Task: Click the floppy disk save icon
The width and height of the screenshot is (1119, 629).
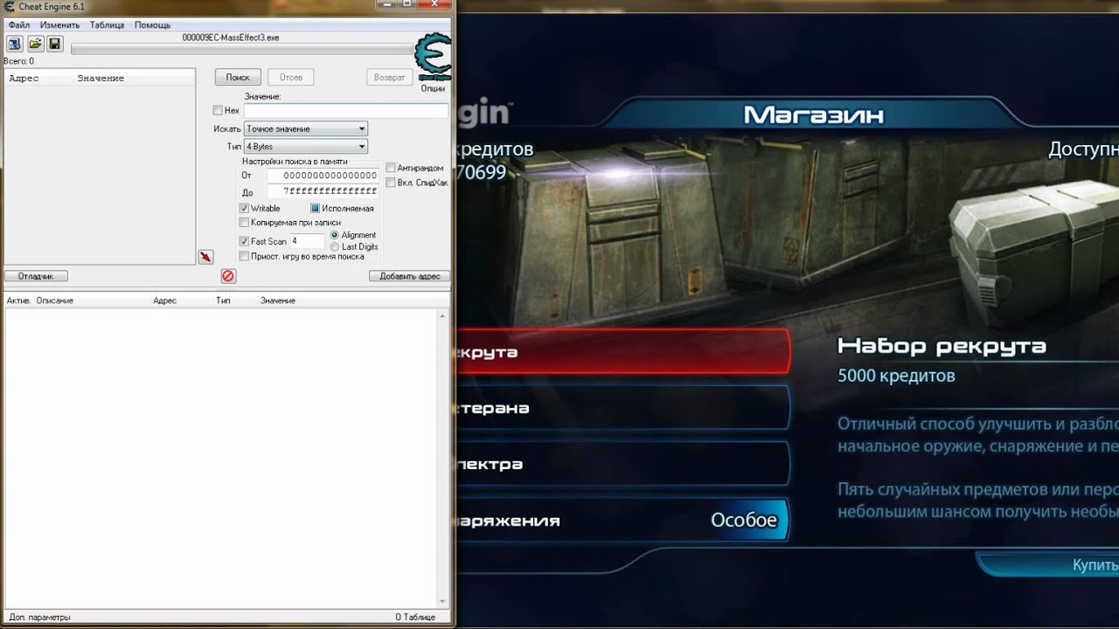Action: click(x=54, y=44)
